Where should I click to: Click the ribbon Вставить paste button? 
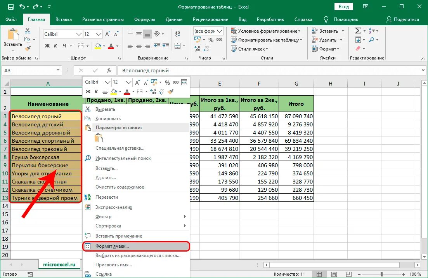[13, 40]
